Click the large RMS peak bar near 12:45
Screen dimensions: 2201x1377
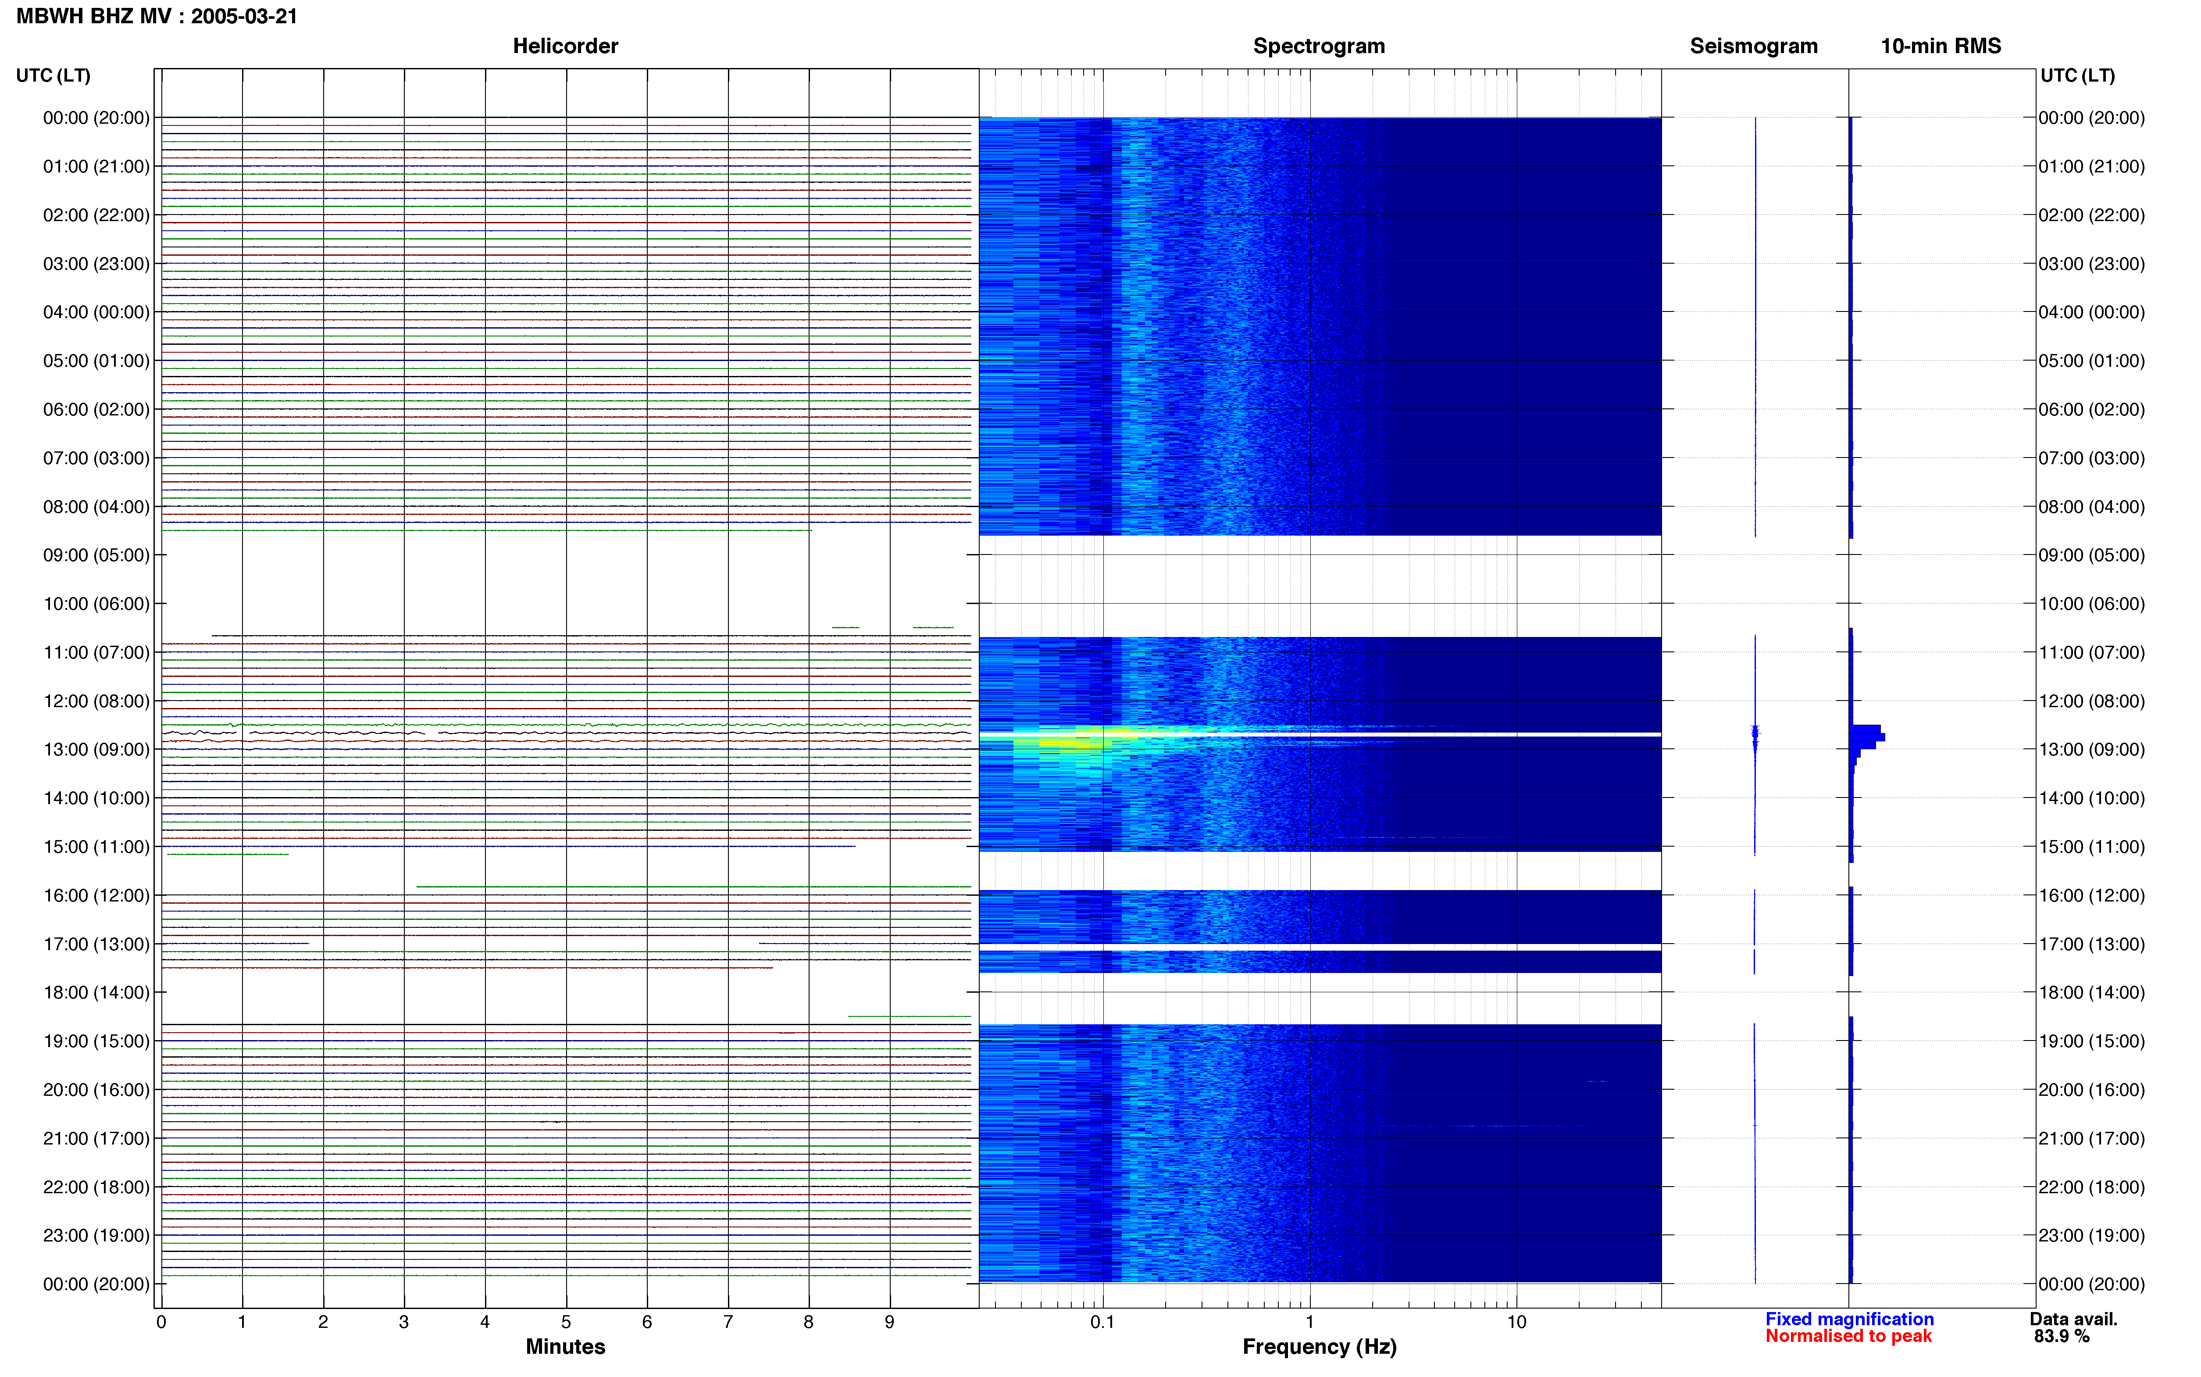click(1866, 737)
